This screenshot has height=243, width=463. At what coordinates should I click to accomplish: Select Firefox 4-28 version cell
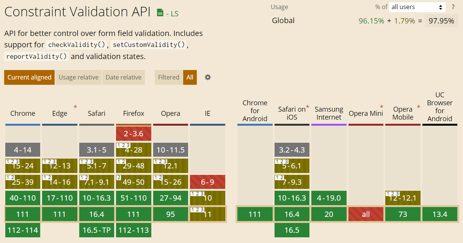tap(133, 150)
